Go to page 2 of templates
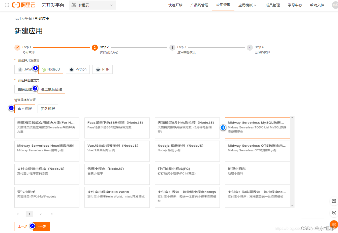Viewport: 338px width, 233px height. click(x=41, y=214)
